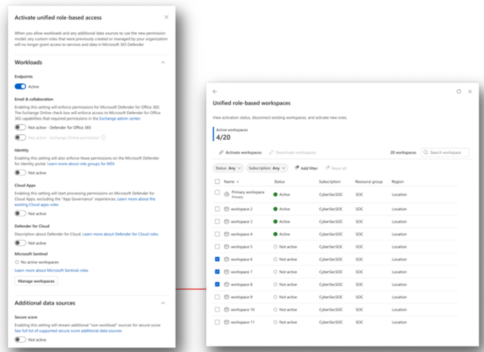Open the Status: Any filter dropdown
Image resolution: width=484 pixels, height=352 pixels.
(228, 168)
